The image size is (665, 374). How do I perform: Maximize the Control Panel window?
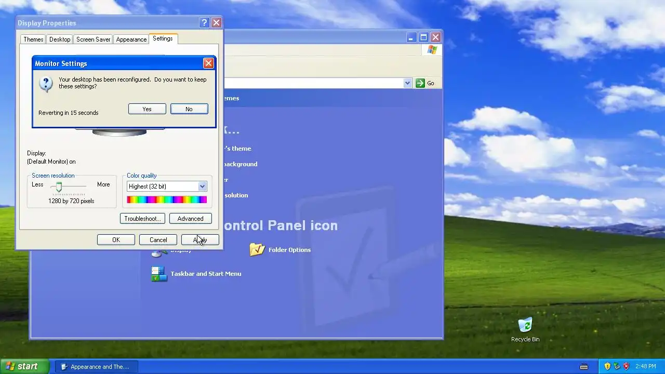[x=423, y=37]
